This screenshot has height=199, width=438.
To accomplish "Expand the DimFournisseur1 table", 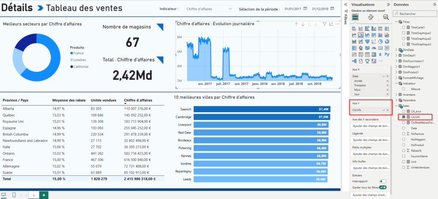I will click(x=397, y=61).
